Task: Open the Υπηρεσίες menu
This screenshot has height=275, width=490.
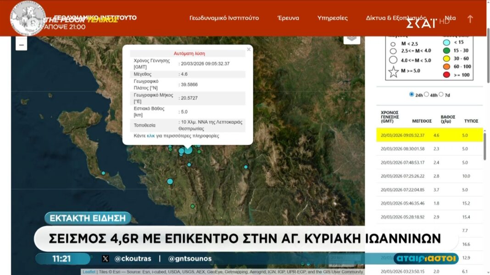Action: [x=332, y=18]
